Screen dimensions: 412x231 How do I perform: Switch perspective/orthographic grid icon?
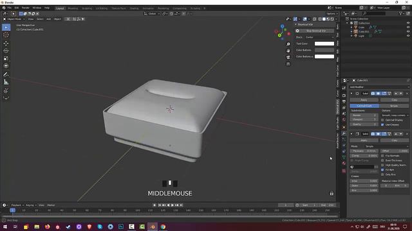(x=288, y=64)
